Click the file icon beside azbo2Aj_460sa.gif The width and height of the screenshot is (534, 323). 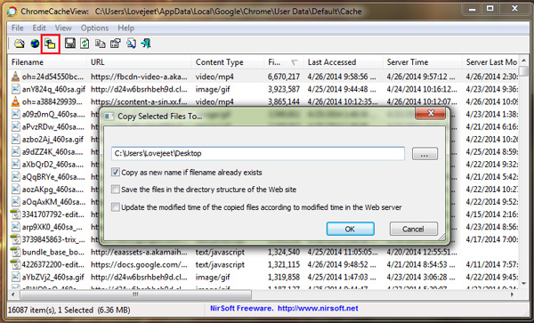(16, 139)
